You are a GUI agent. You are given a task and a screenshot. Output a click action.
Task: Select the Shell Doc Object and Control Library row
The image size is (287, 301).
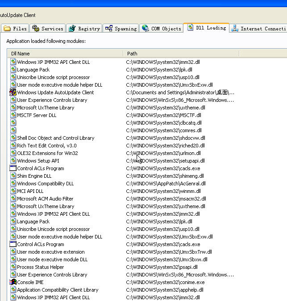click(55, 138)
